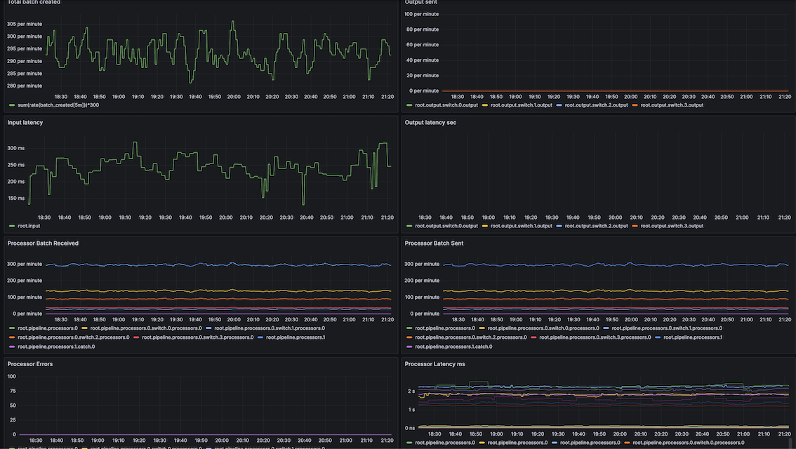Open the Output latency sec panel menu
Screen dimensions: 796x449
pos(430,123)
